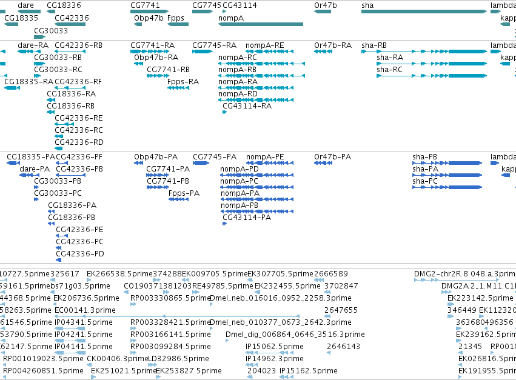Viewport: 516px width, 380px height.
Task: Select the CG43114 gene label
Action: 240,5
